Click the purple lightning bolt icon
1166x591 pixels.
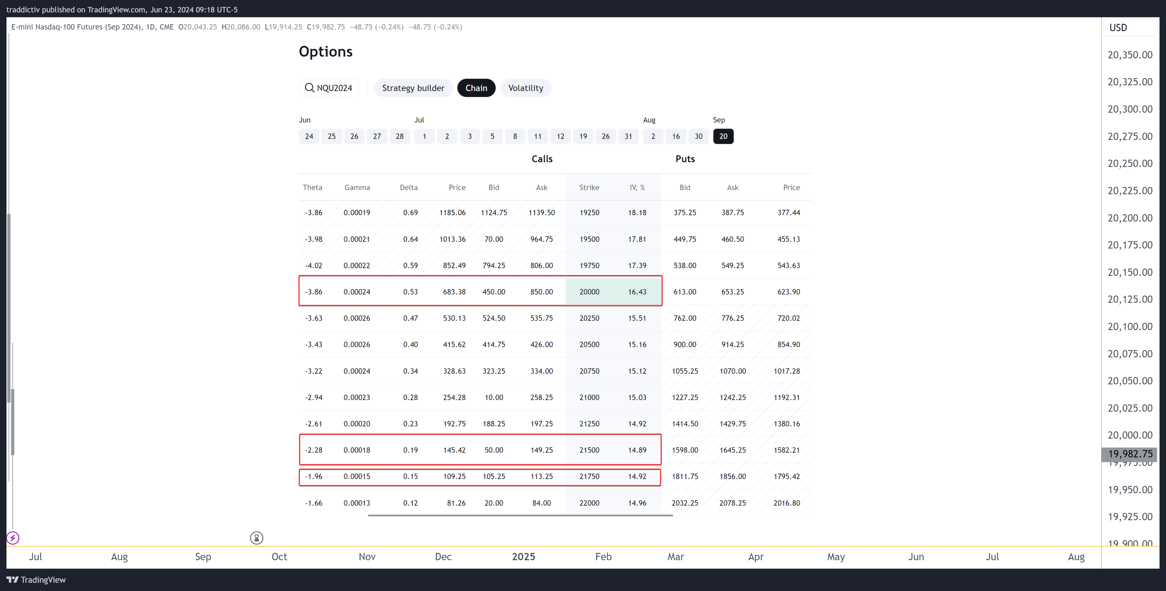pyautogui.click(x=13, y=538)
